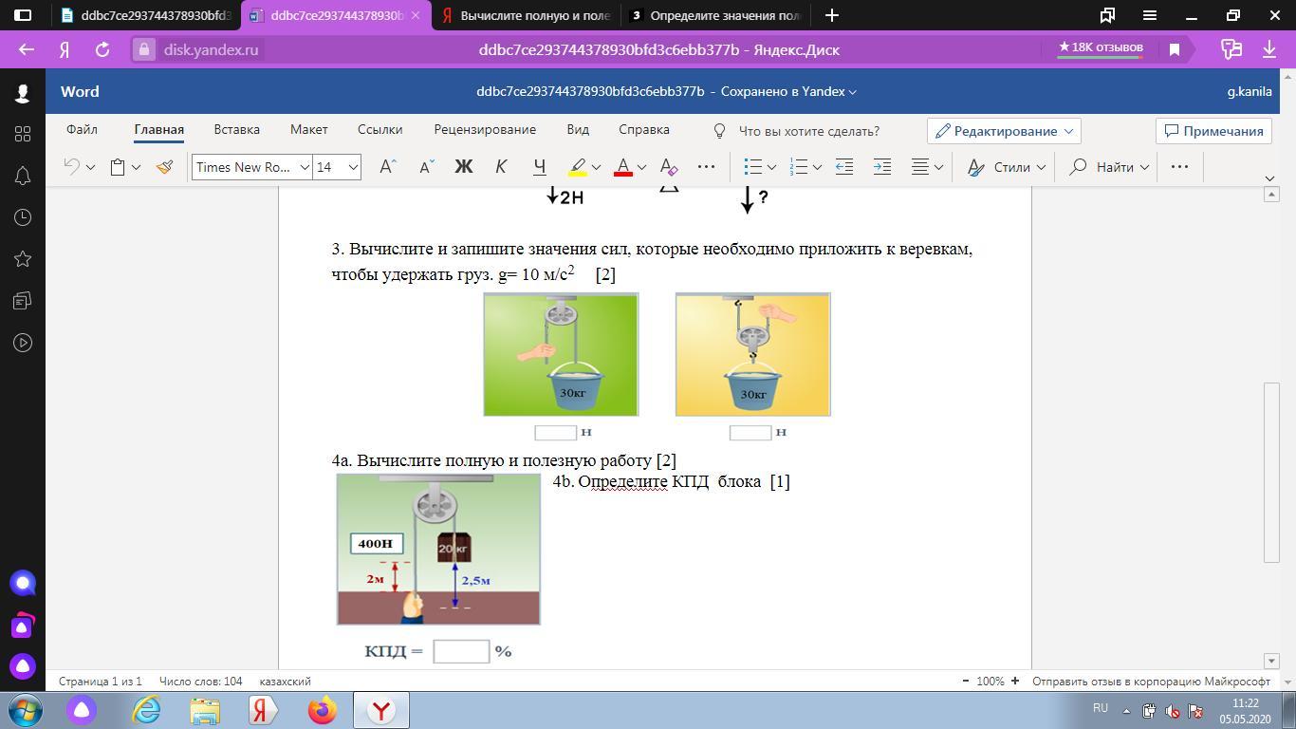Click the g.kanila account name
This screenshot has height=729, width=1296.
click(x=1250, y=92)
